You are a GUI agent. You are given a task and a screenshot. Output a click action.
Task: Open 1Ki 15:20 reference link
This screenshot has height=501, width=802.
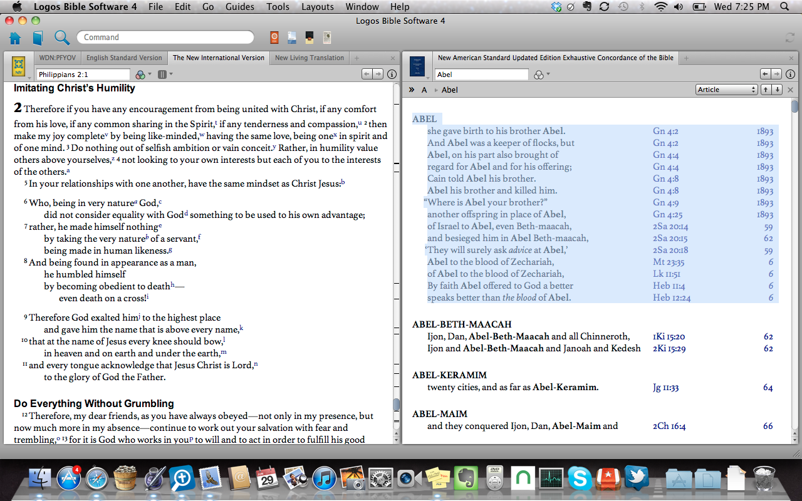coord(668,336)
